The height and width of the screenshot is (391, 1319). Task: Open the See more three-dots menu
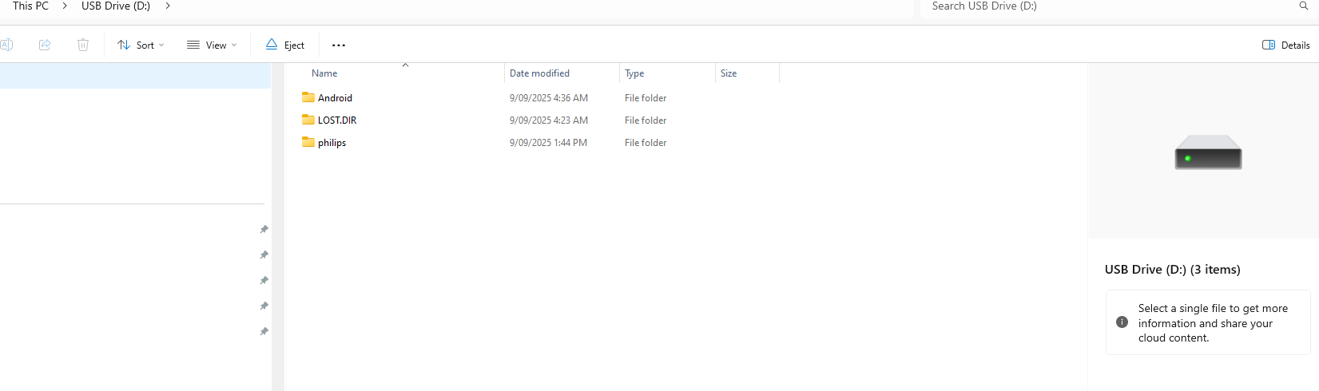tap(339, 45)
